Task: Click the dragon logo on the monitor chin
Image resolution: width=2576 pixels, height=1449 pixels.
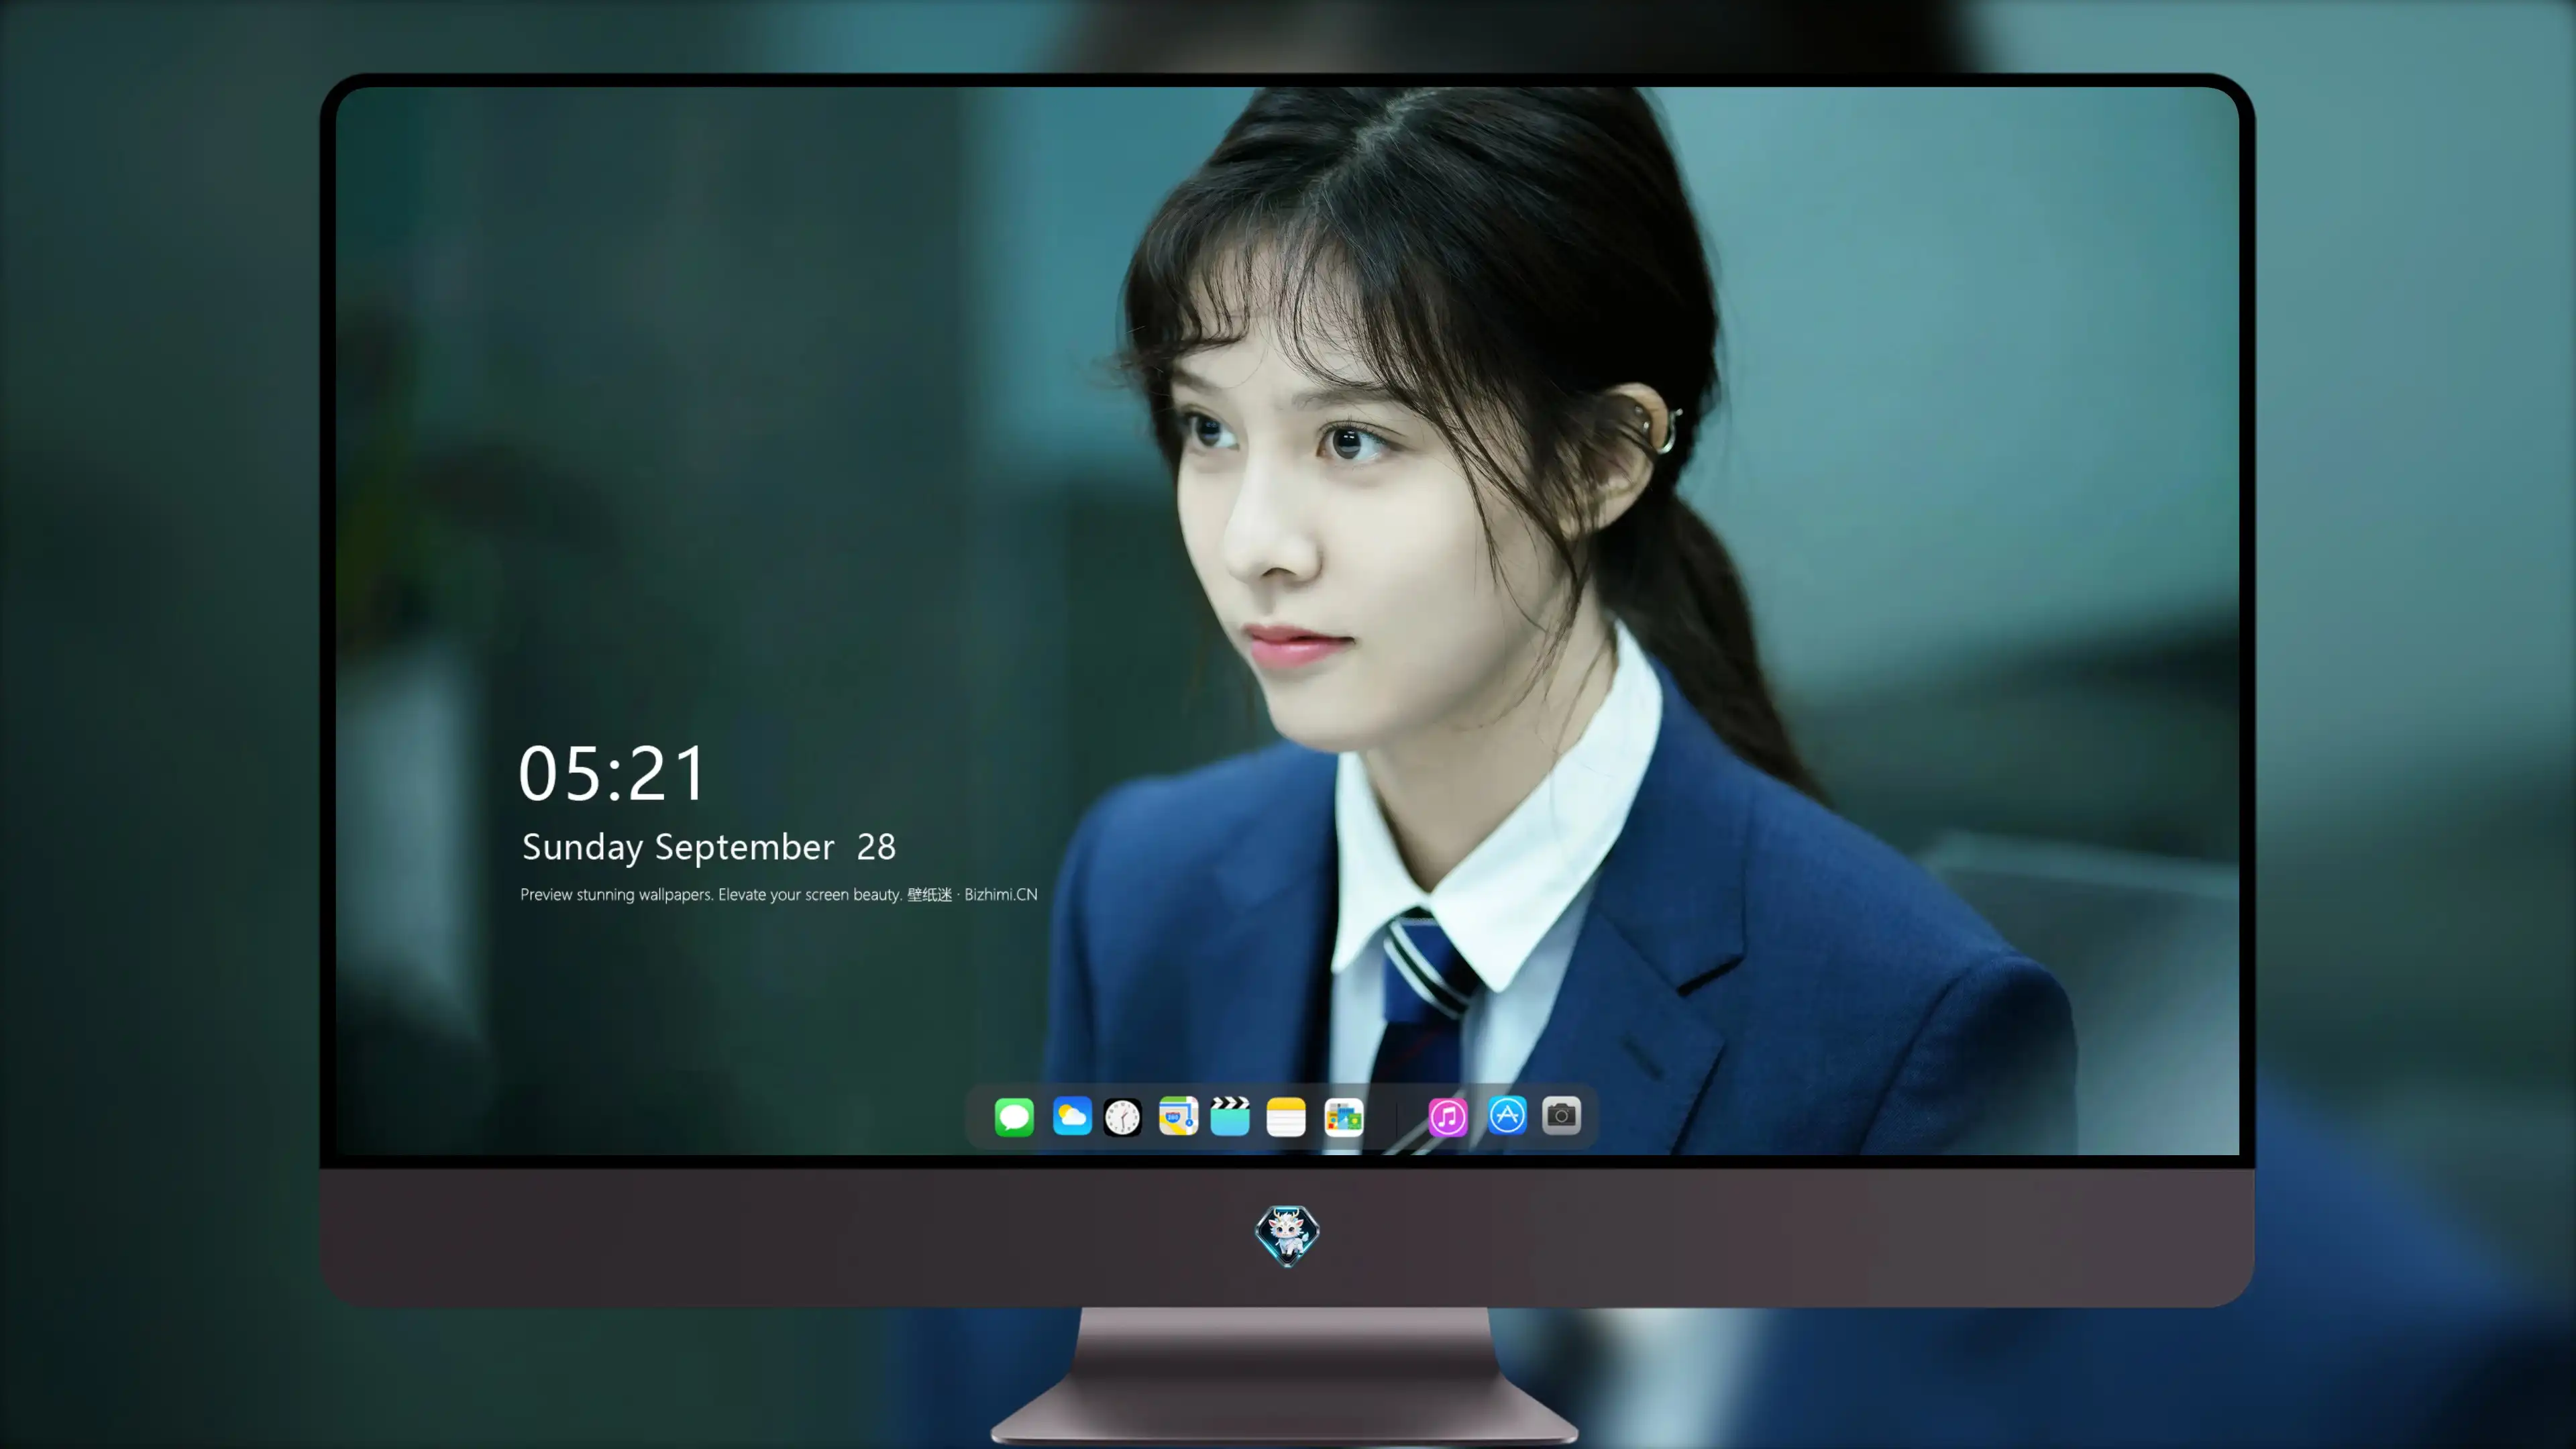Action: click(x=1287, y=1236)
